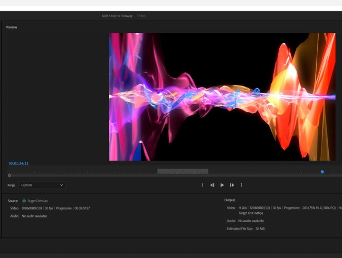Viewport: 342px width, 258px height.
Task: Click the grey custom range bar on the timeline
Action: point(182,171)
